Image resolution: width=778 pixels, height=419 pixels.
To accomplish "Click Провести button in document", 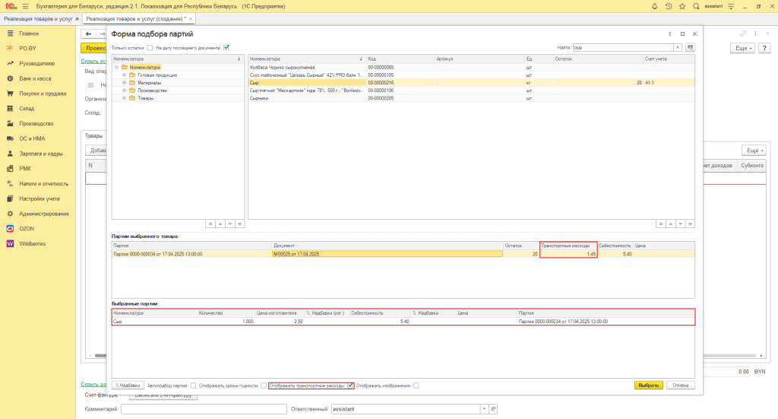I will point(93,48).
